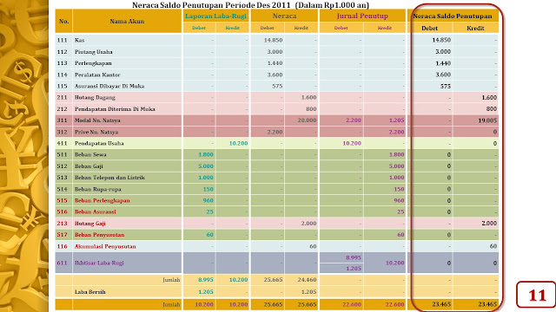Select the red account name 'Hutang Gaji'
The width and height of the screenshot is (556, 312).
(90, 224)
